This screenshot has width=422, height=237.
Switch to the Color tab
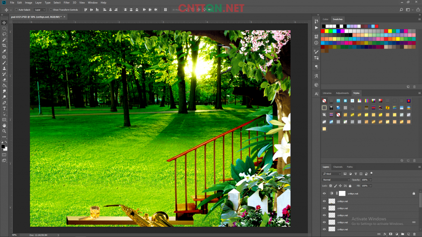[326, 19]
